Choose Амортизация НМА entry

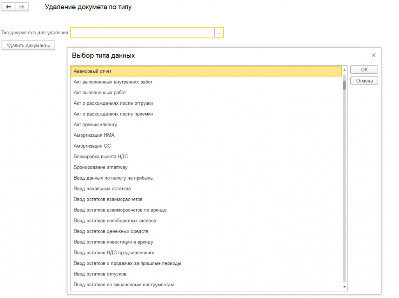click(206, 135)
